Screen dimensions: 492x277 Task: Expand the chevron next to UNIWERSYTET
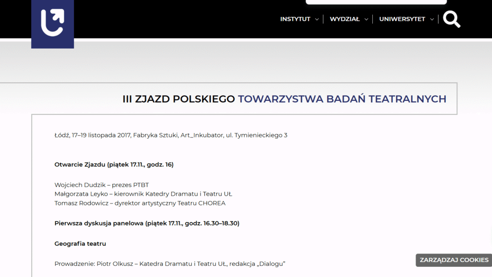432,20
